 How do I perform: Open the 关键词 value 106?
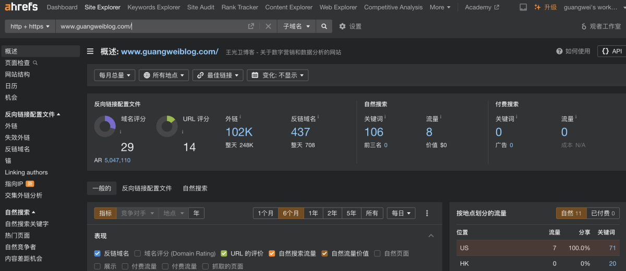(374, 132)
